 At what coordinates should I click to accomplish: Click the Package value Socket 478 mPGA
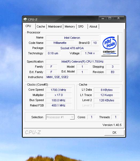[72, 48]
